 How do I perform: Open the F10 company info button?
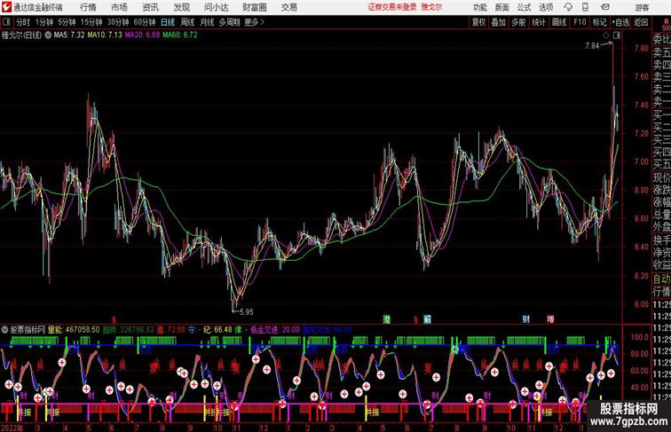580,22
